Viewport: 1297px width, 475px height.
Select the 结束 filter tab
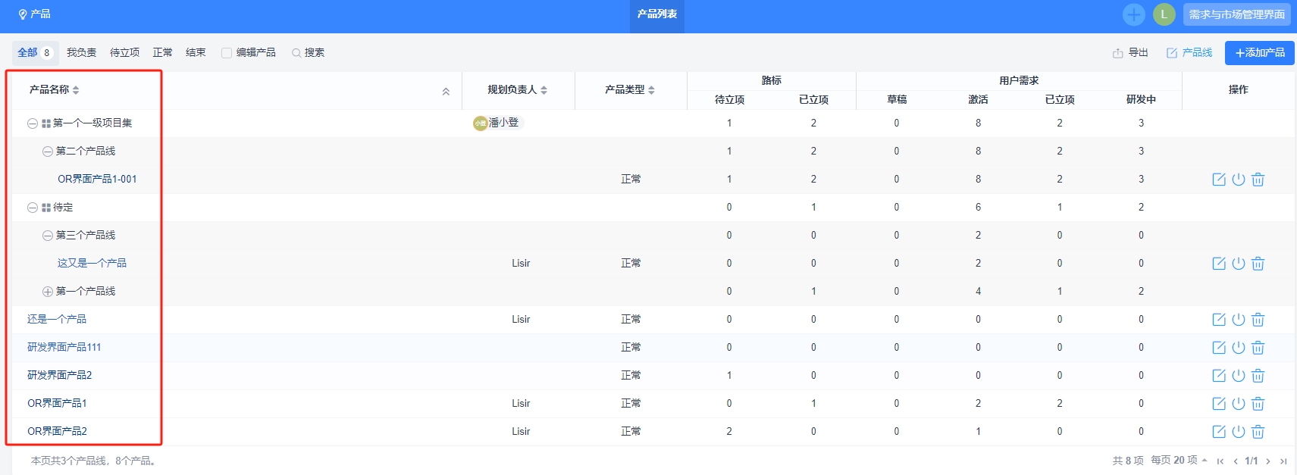click(196, 53)
